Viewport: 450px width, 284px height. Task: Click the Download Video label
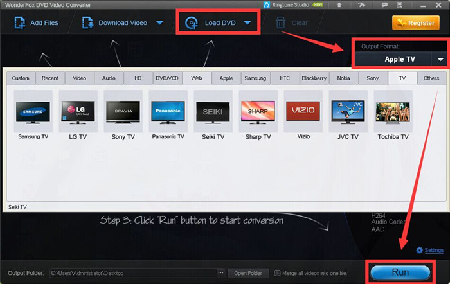coord(123,23)
